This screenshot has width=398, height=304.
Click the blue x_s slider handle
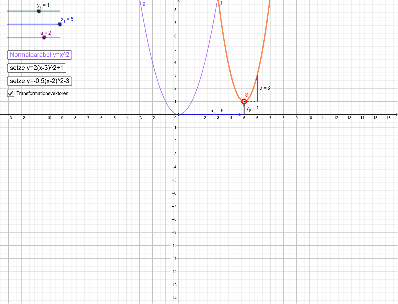pos(60,24)
